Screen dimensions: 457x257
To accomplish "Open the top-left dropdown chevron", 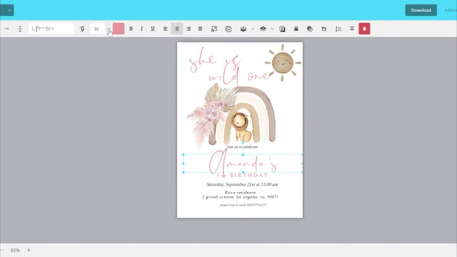I will tap(10, 10).
